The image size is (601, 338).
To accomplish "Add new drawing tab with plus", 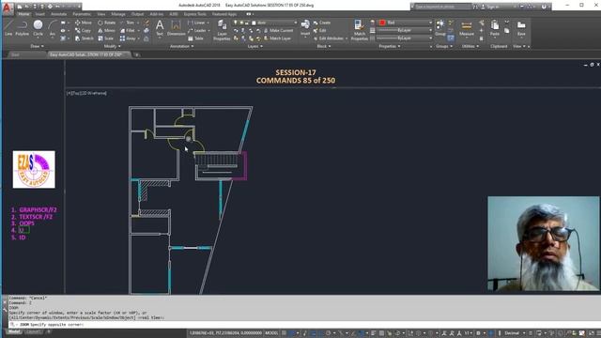I will pyautogui.click(x=136, y=54).
